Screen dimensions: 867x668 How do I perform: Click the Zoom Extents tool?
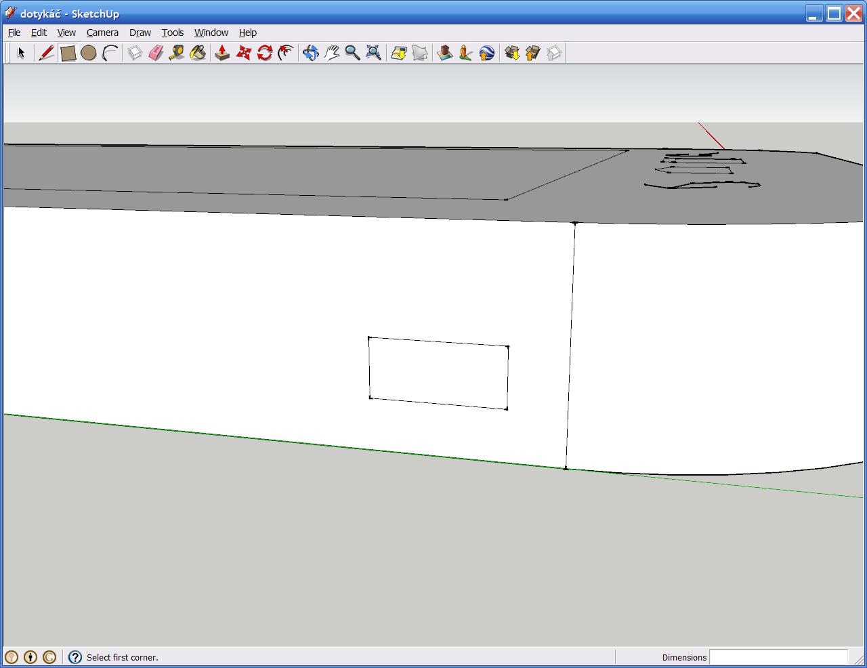pos(373,53)
